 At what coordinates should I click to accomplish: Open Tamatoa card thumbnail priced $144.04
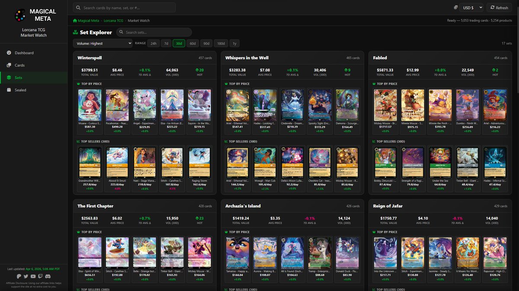237,253
